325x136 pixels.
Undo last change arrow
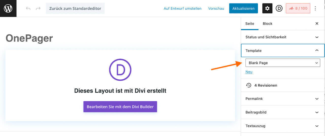point(28,9)
